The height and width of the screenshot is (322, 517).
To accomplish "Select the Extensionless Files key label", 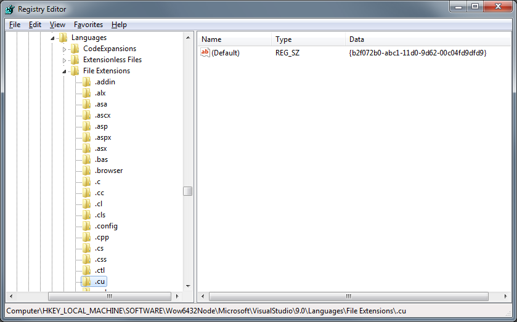I will (x=112, y=60).
